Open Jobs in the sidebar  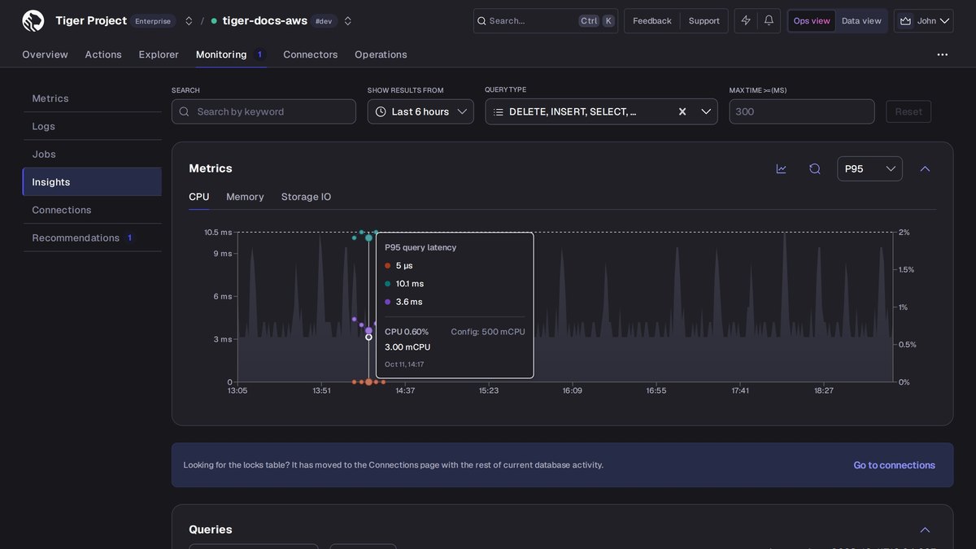pyautogui.click(x=92, y=154)
